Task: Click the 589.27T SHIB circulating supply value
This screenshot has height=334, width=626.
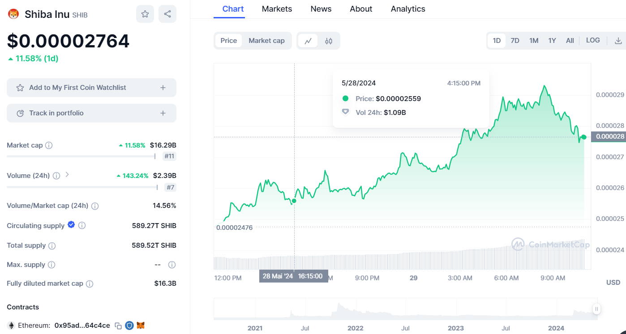Action: tap(154, 226)
